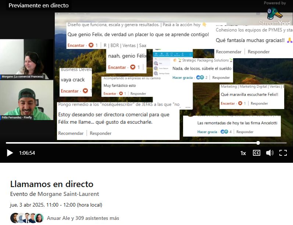
Task: Click the 'Previamente en directo' label
Action: [x=39, y=6]
